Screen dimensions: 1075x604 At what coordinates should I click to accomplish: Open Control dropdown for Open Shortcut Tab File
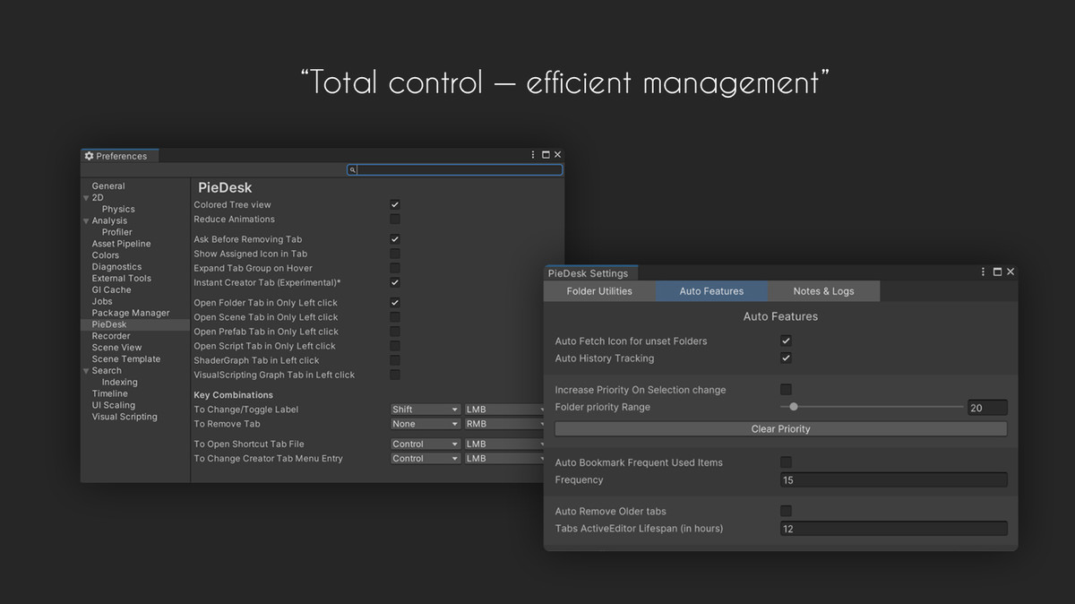pyautogui.click(x=425, y=444)
